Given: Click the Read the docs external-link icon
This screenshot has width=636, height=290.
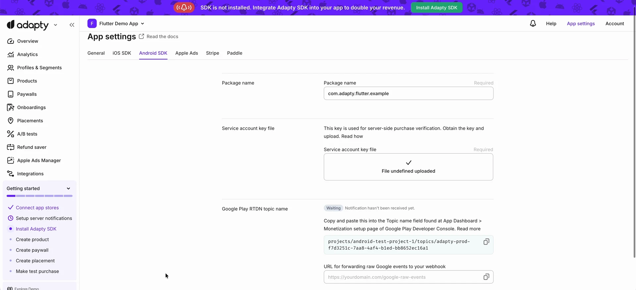Looking at the screenshot, I should pyautogui.click(x=141, y=36).
